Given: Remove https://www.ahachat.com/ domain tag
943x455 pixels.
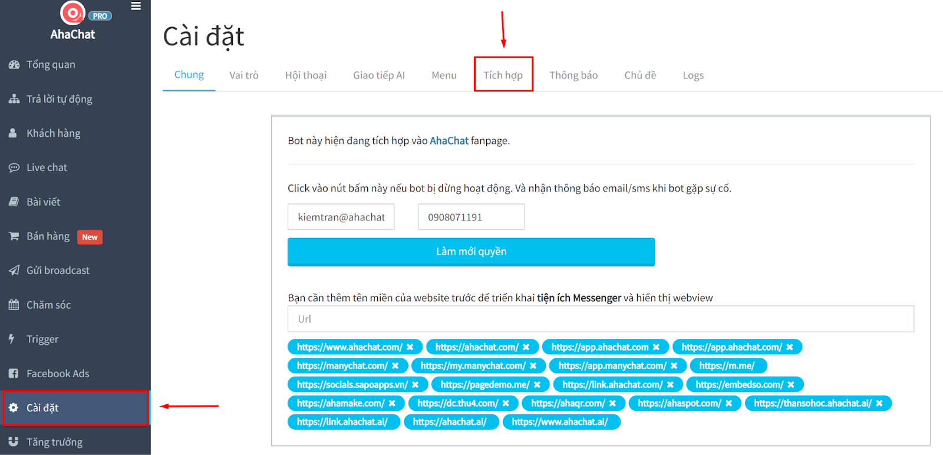Looking at the screenshot, I should pos(410,347).
